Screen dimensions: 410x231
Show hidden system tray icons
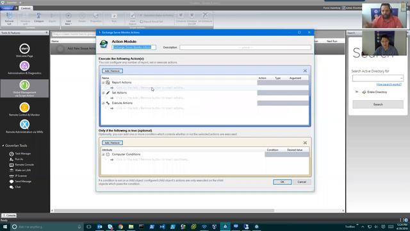click(x=363, y=227)
